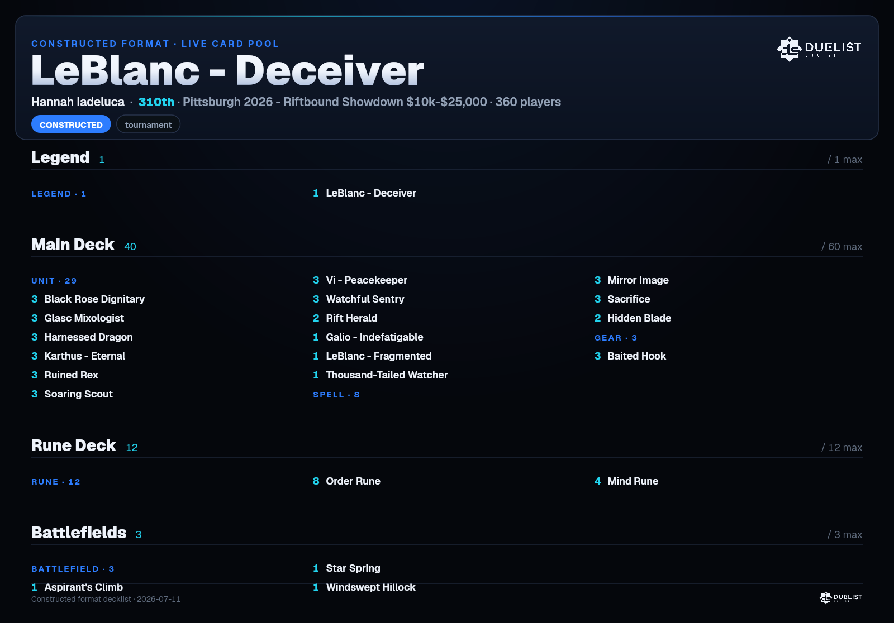Click the Battlefields section heading
894x623 pixels.
coord(79,533)
